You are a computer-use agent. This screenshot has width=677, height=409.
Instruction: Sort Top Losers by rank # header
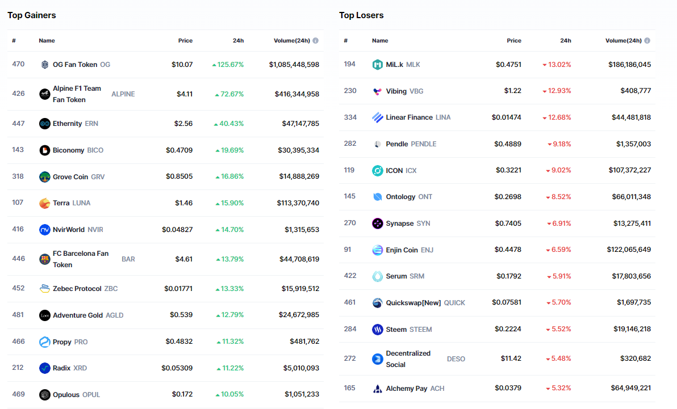point(345,41)
